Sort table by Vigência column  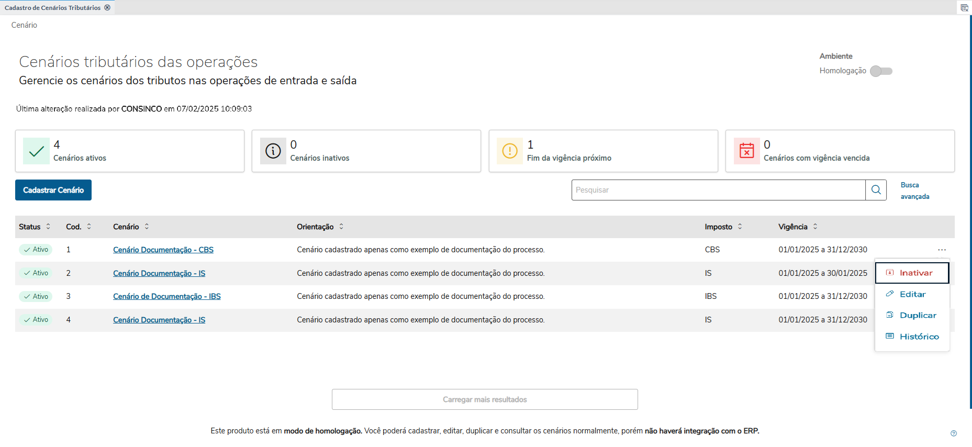815,227
